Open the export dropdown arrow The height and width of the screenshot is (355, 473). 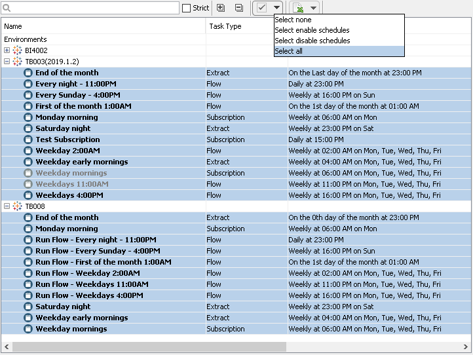313,8
